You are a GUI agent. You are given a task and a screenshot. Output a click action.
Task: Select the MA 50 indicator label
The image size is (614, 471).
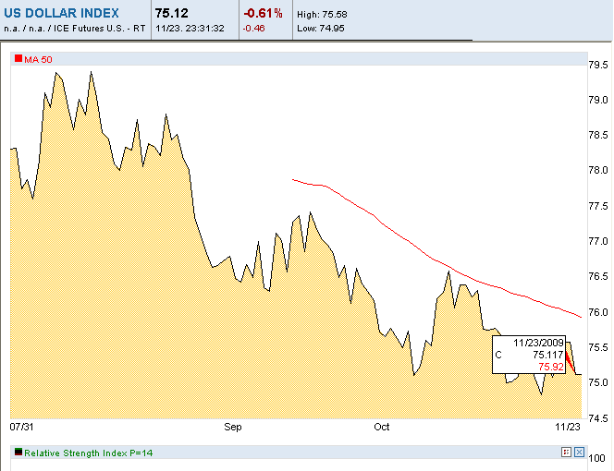pyautogui.click(x=38, y=59)
